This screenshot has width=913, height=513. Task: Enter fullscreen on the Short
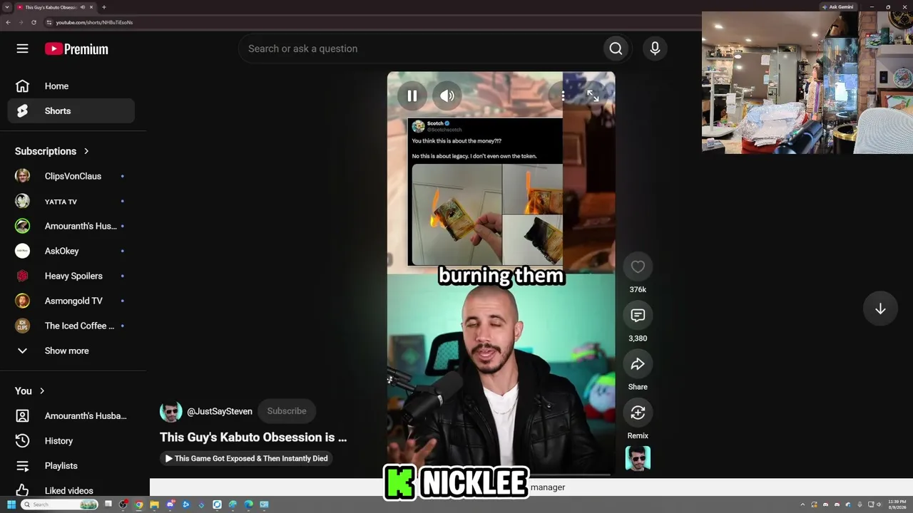coord(593,95)
